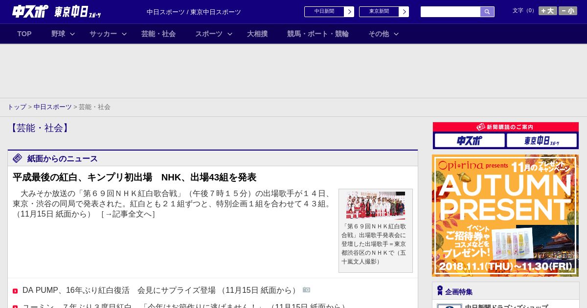The width and height of the screenshot is (587, 308).
Task: Click the トップ breadcrumb link
Action: point(17,107)
